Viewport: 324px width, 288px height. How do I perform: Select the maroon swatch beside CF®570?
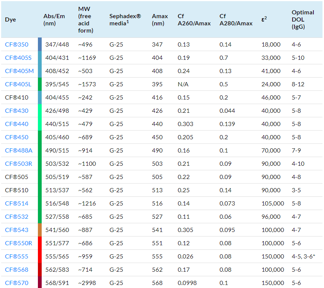click(x=40, y=283)
